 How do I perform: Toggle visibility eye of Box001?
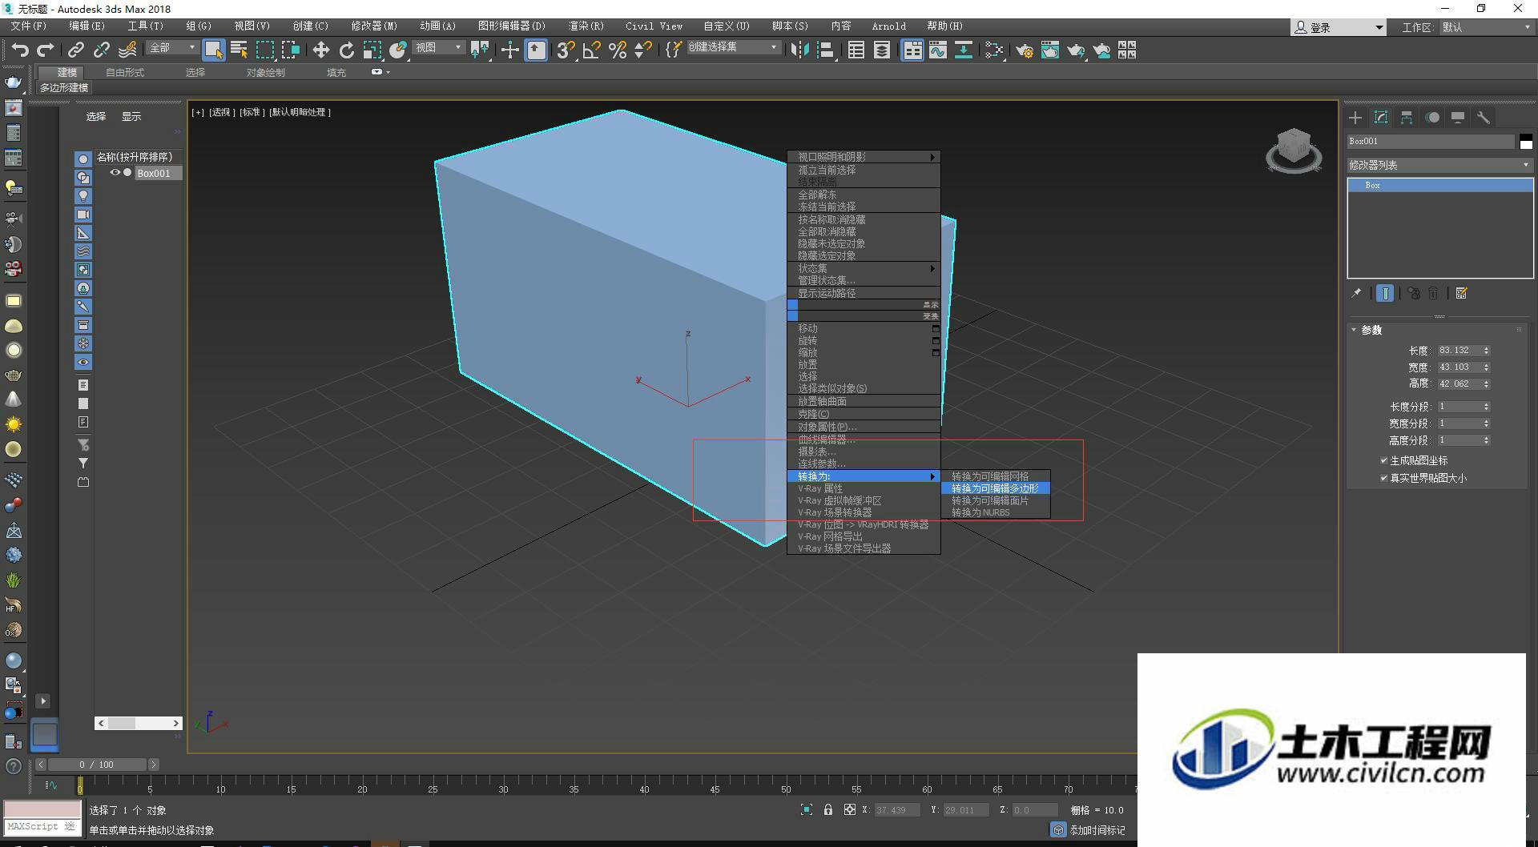point(115,173)
